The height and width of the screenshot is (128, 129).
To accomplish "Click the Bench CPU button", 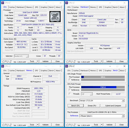I will [x=75, y=106].
